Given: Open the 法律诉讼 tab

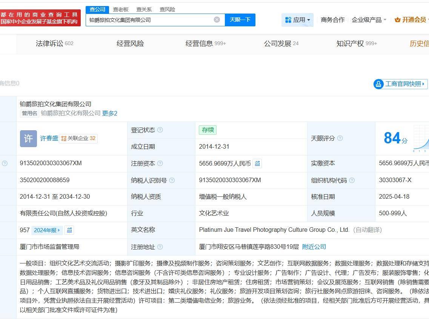Looking at the screenshot, I should coord(54,44).
